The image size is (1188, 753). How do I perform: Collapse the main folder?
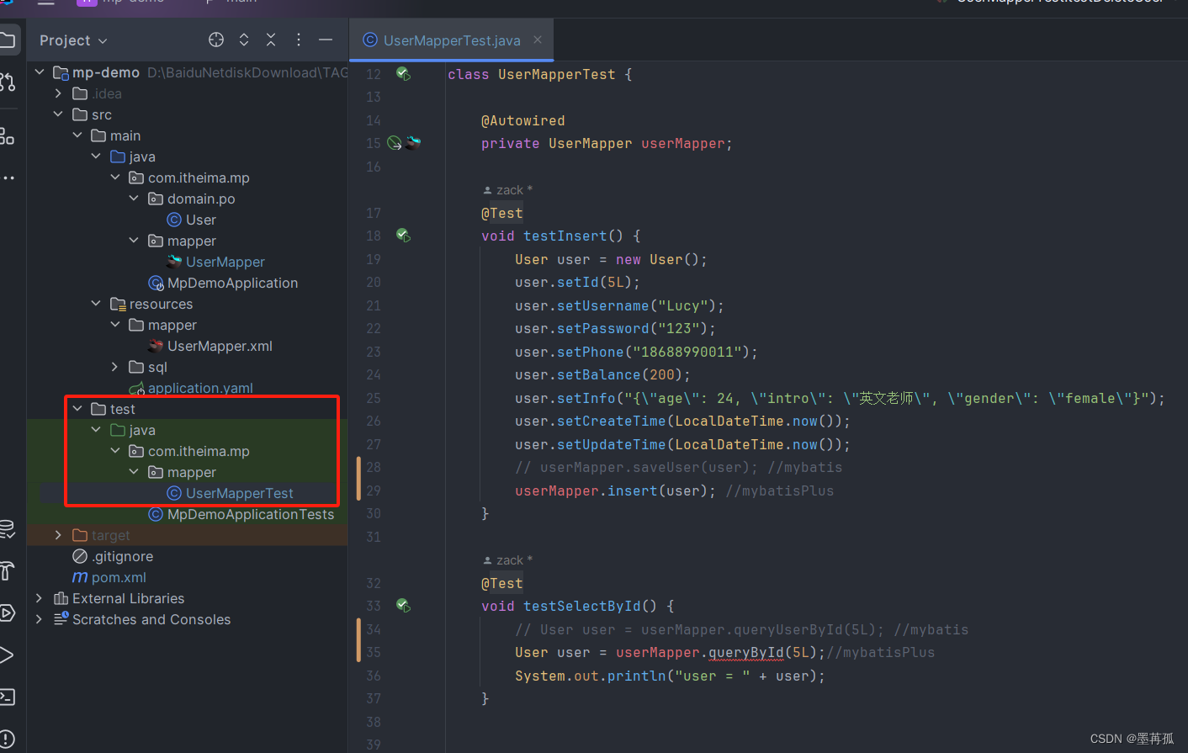coord(77,135)
